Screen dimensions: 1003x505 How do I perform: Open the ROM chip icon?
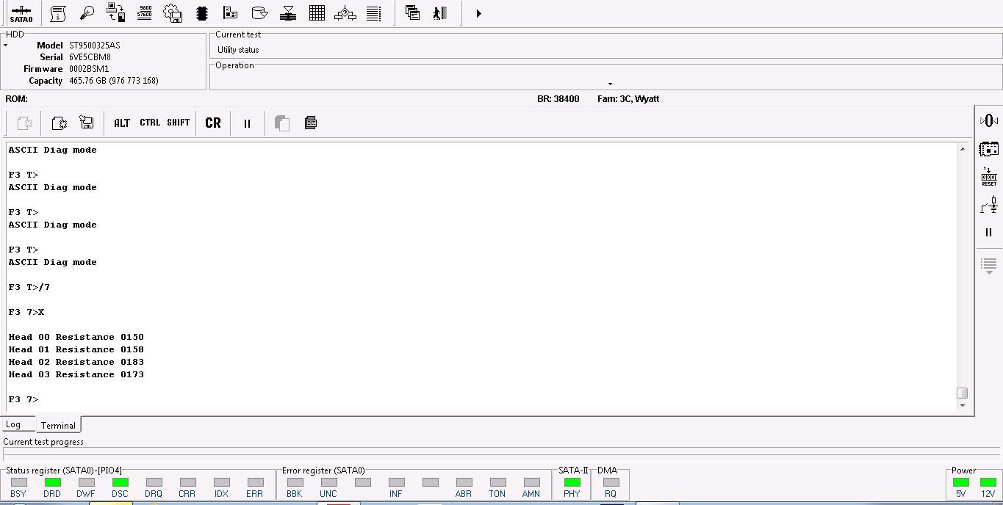point(202,13)
